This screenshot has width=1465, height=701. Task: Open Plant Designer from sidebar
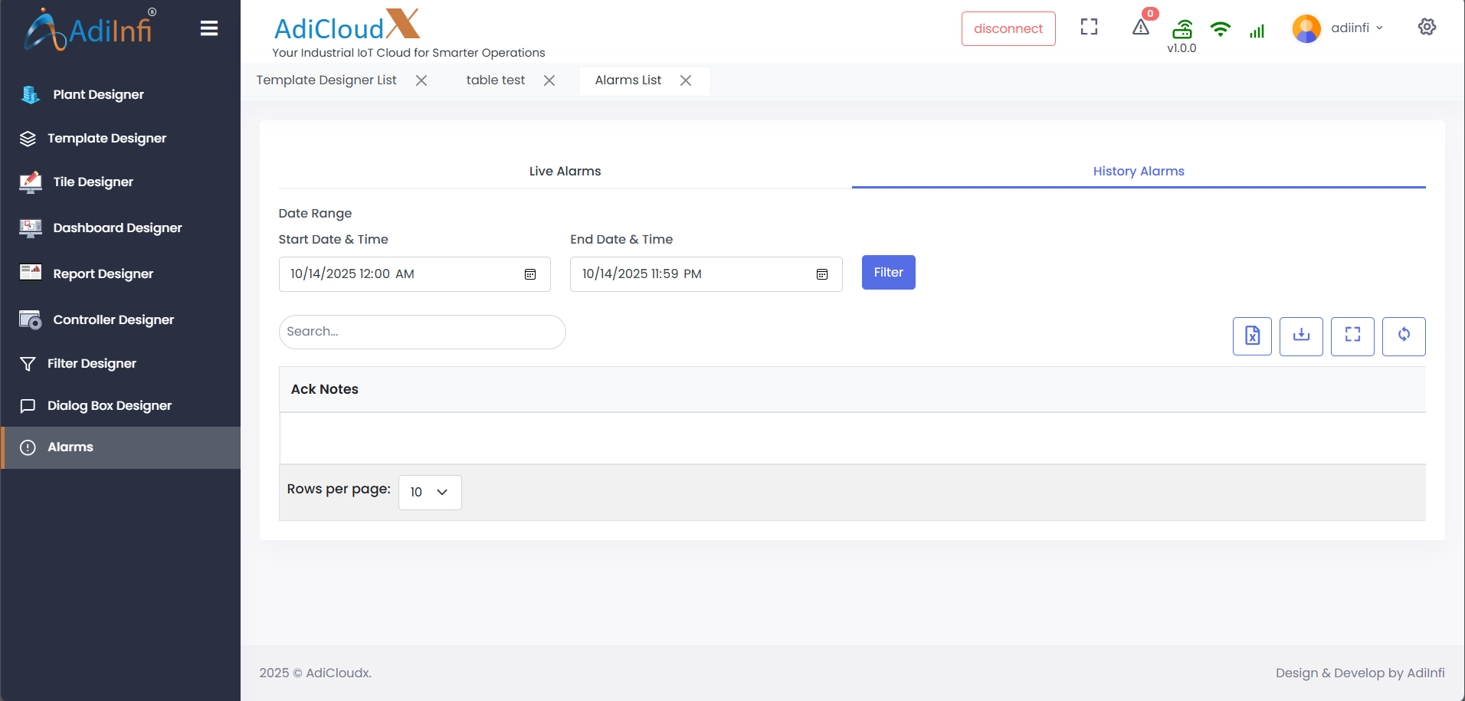[x=98, y=94]
